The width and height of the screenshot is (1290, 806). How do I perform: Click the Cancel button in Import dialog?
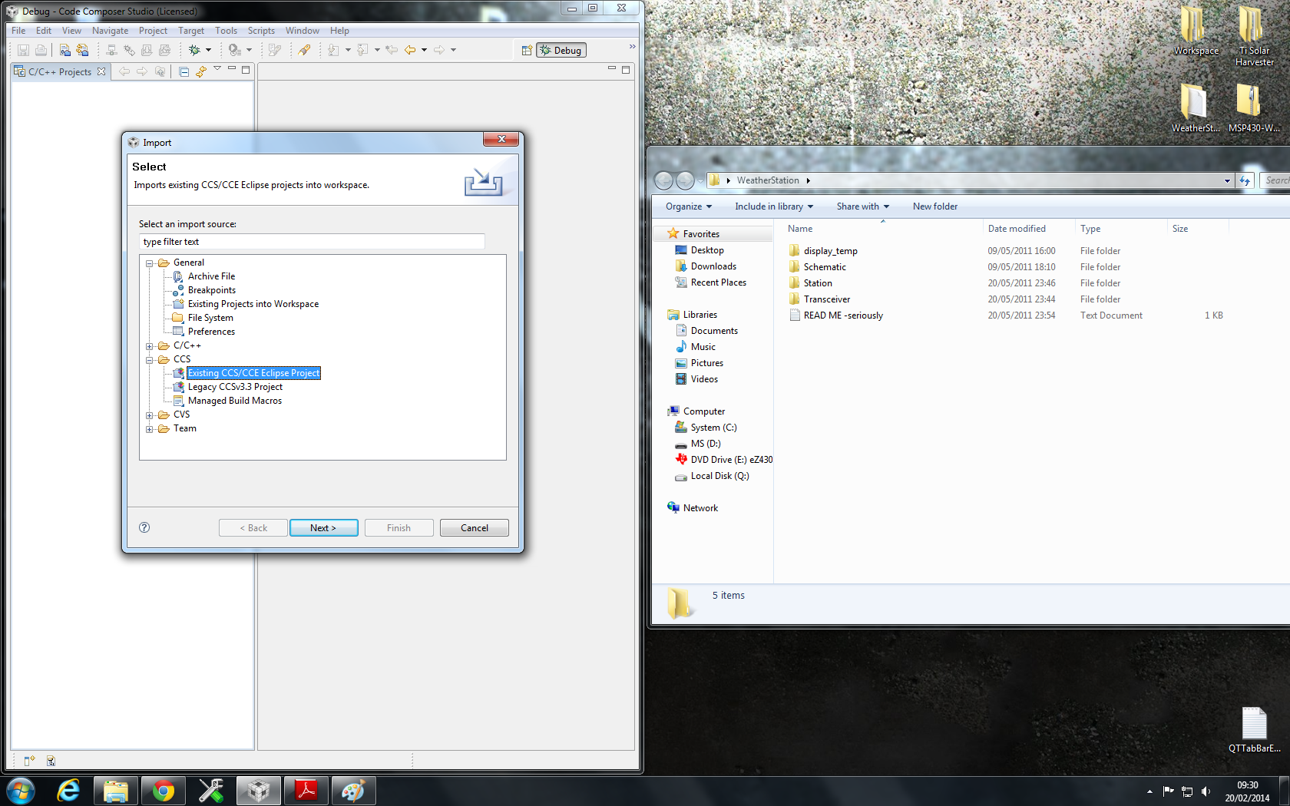[475, 528]
